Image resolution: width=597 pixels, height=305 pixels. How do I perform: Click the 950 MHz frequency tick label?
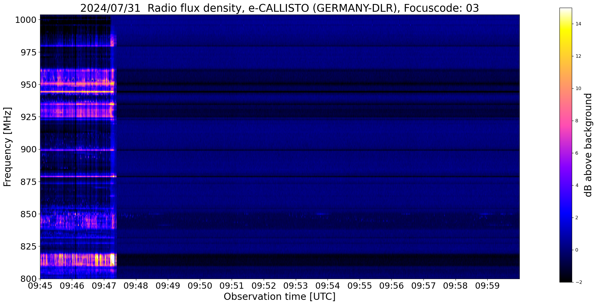pyautogui.click(x=29, y=85)
